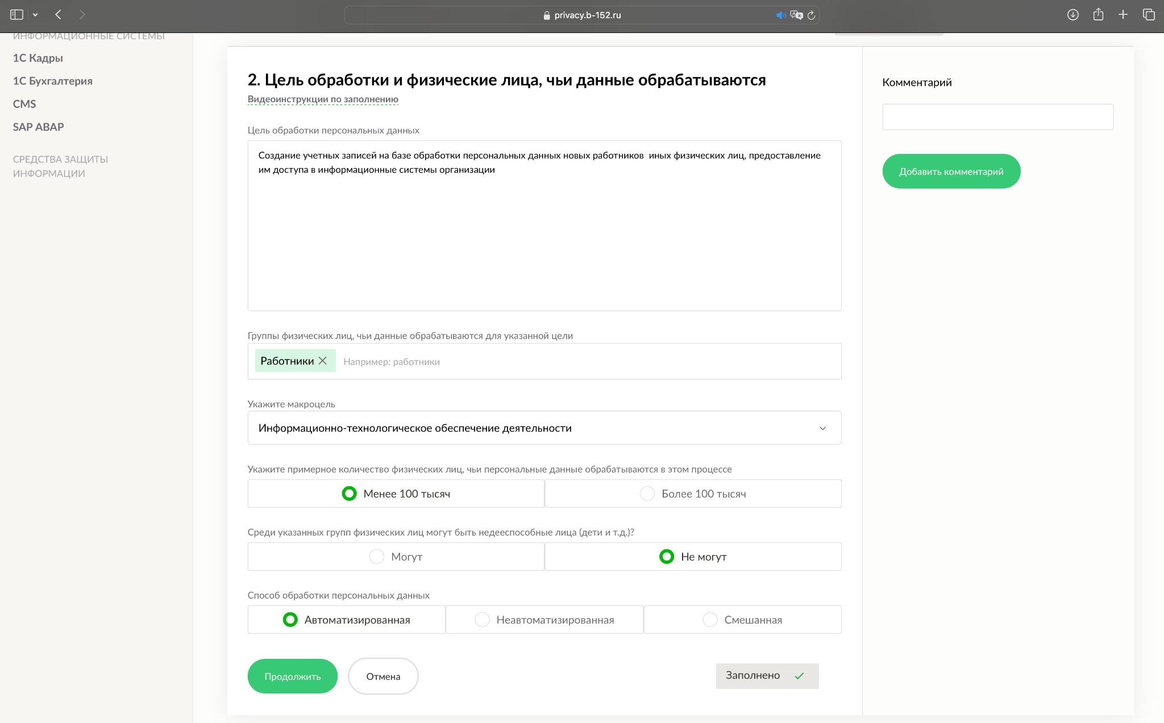The height and width of the screenshot is (723, 1164).
Task: Click the Share icon in toolbar
Action: click(1098, 15)
